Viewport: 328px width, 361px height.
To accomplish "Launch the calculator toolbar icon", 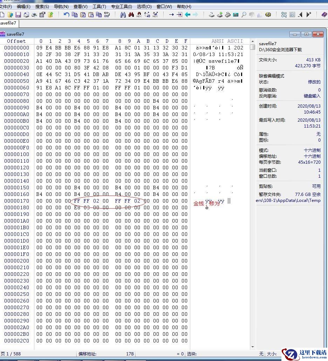I will tap(236, 15).
